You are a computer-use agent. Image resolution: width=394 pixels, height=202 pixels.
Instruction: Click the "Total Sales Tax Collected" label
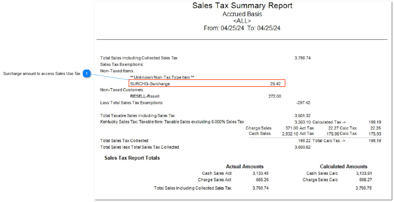click(124, 141)
